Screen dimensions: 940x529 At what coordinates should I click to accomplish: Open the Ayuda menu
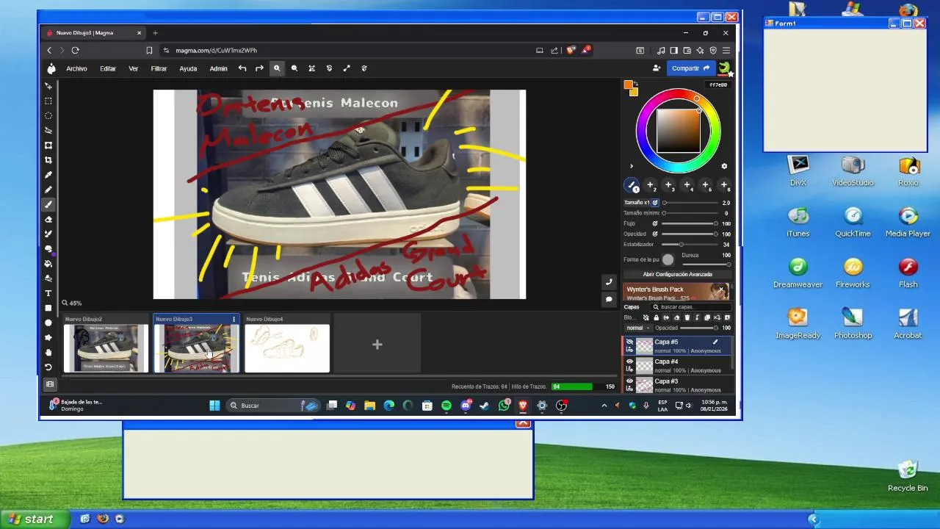pyautogui.click(x=188, y=68)
